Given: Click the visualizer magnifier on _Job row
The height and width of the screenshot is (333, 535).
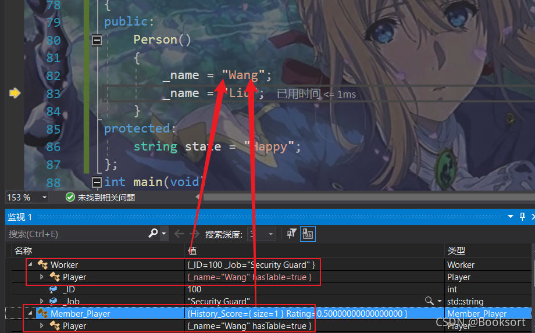Looking at the screenshot, I should tap(429, 300).
